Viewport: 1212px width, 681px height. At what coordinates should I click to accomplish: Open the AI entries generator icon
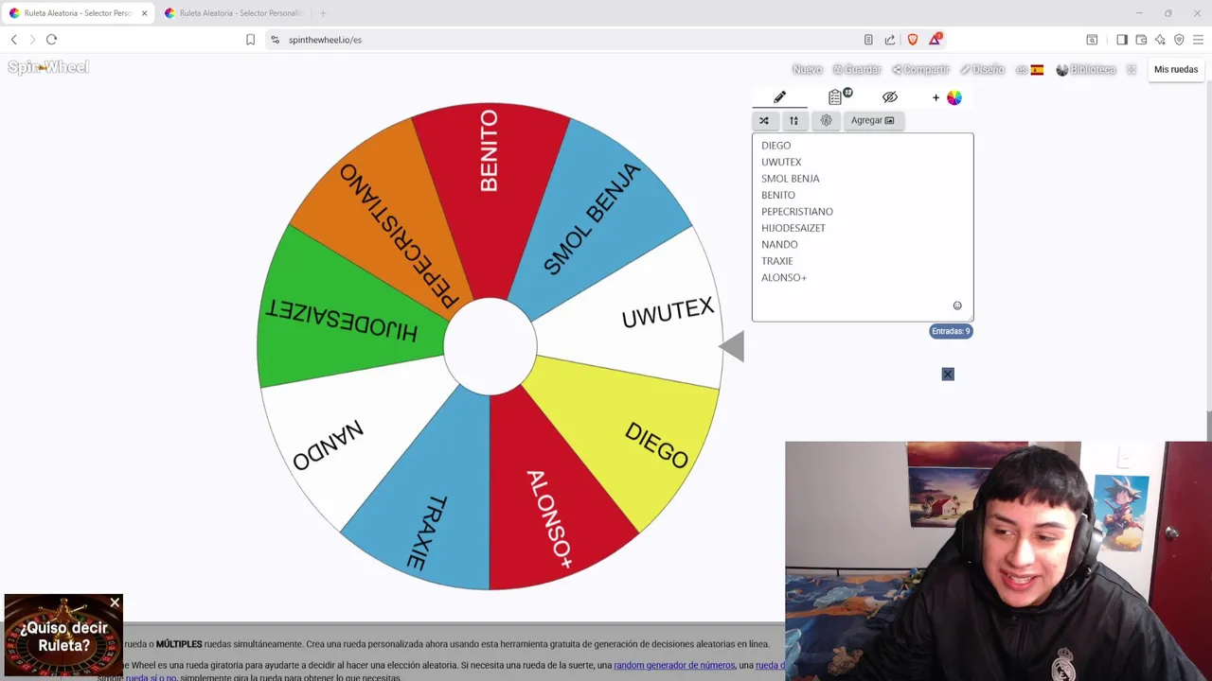(826, 120)
